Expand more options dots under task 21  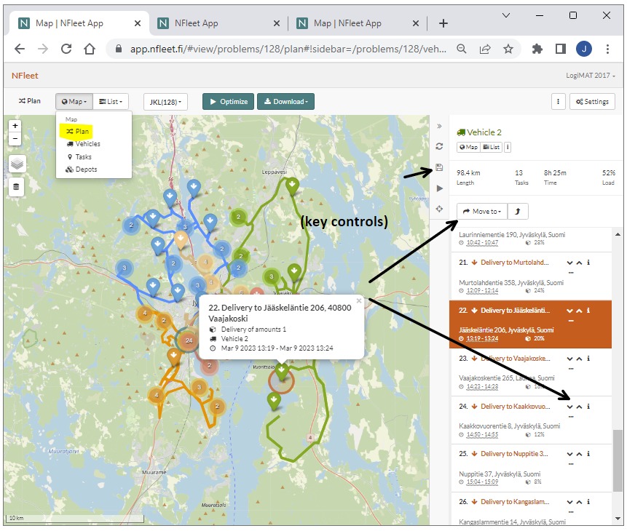571,273
